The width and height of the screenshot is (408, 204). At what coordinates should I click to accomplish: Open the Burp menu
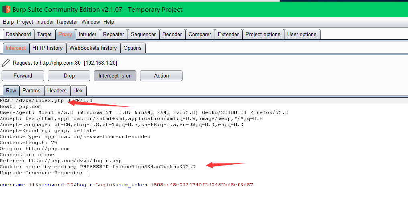coord(8,22)
